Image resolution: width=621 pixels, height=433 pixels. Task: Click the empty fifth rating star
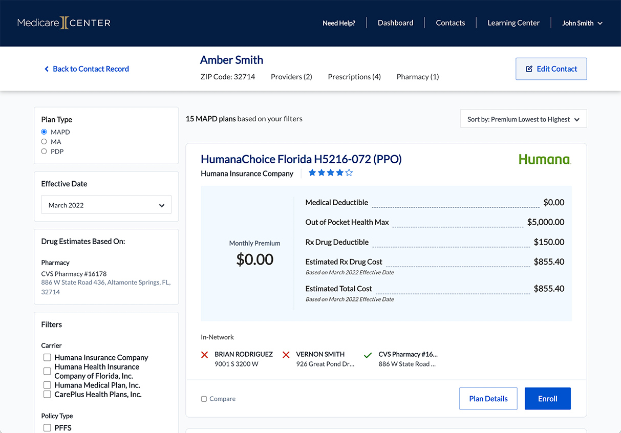349,173
